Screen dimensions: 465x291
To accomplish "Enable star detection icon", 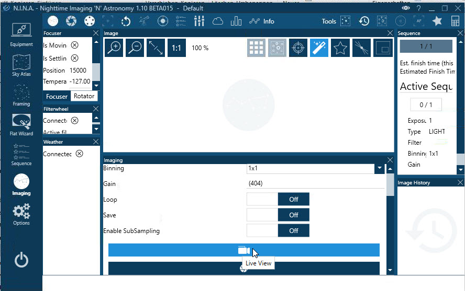I will [x=340, y=48].
